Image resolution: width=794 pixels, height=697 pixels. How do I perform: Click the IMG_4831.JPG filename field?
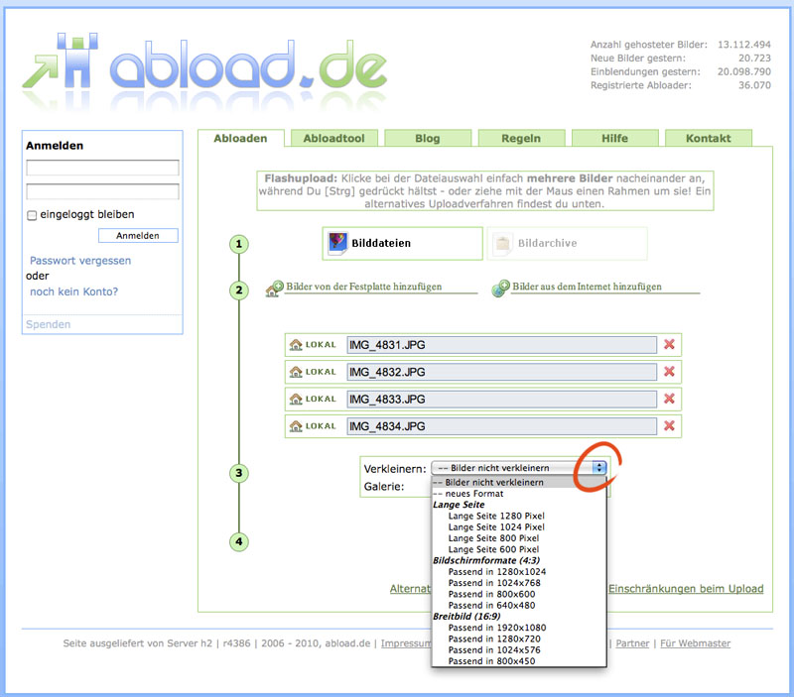click(x=502, y=345)
